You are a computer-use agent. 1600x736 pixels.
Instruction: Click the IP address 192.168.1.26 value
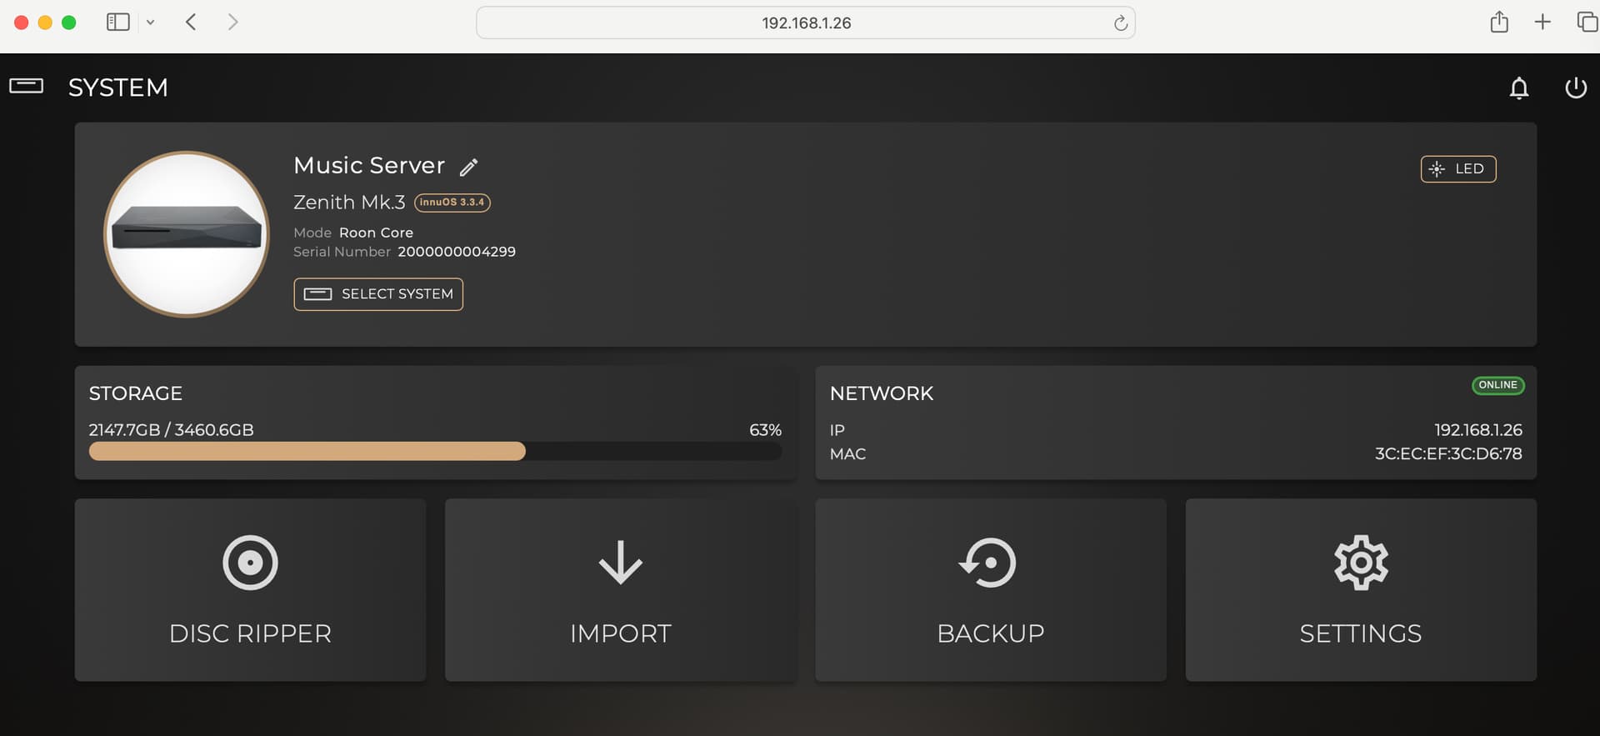tap(1478, 430)
